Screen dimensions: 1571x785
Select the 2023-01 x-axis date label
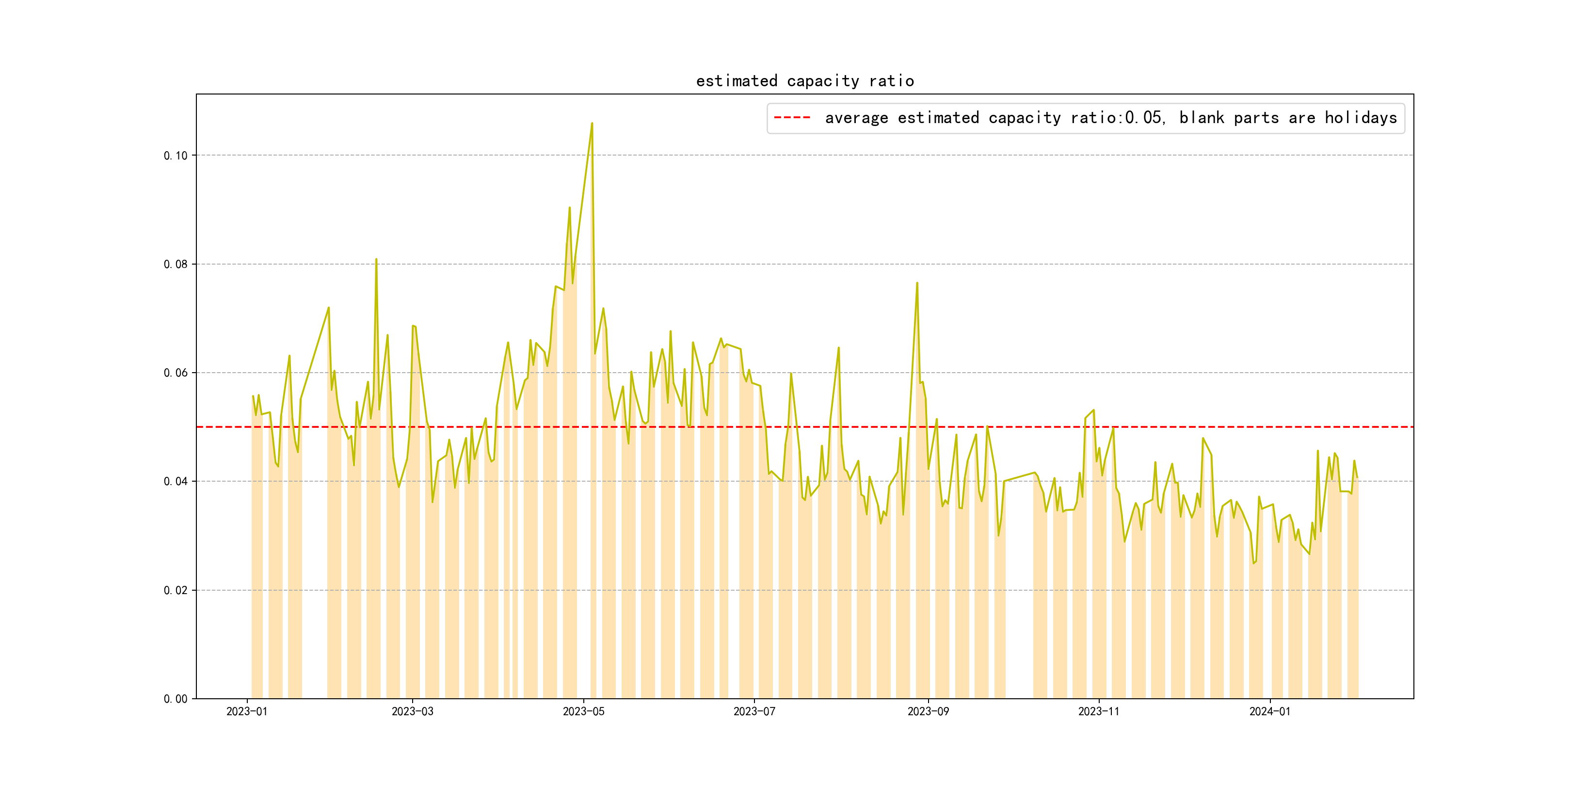246,711
